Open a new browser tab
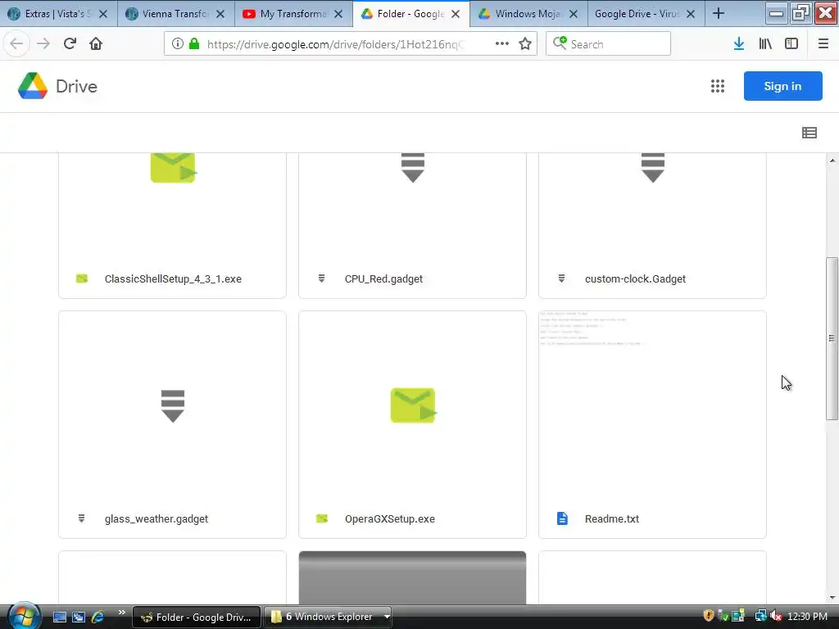839x629 pixels. (x=718, y=14)
